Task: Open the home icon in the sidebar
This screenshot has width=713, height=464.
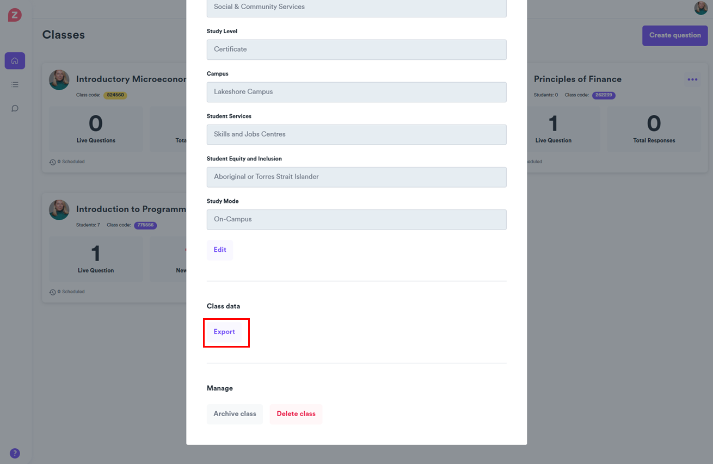Action: tap(15, 61)
